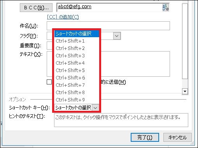Screen dimensions: 198x148
Task: Choose Ctrl+Shift+1 from shortcut list
Action: 77,41
